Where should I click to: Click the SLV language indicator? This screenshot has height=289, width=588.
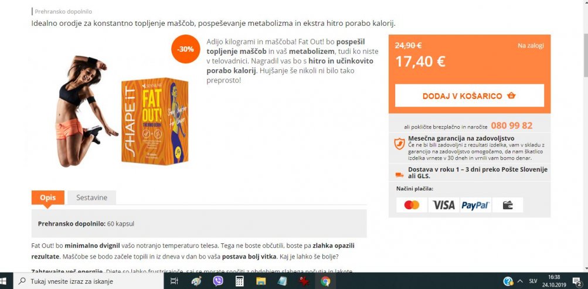[x=533, y=281]
